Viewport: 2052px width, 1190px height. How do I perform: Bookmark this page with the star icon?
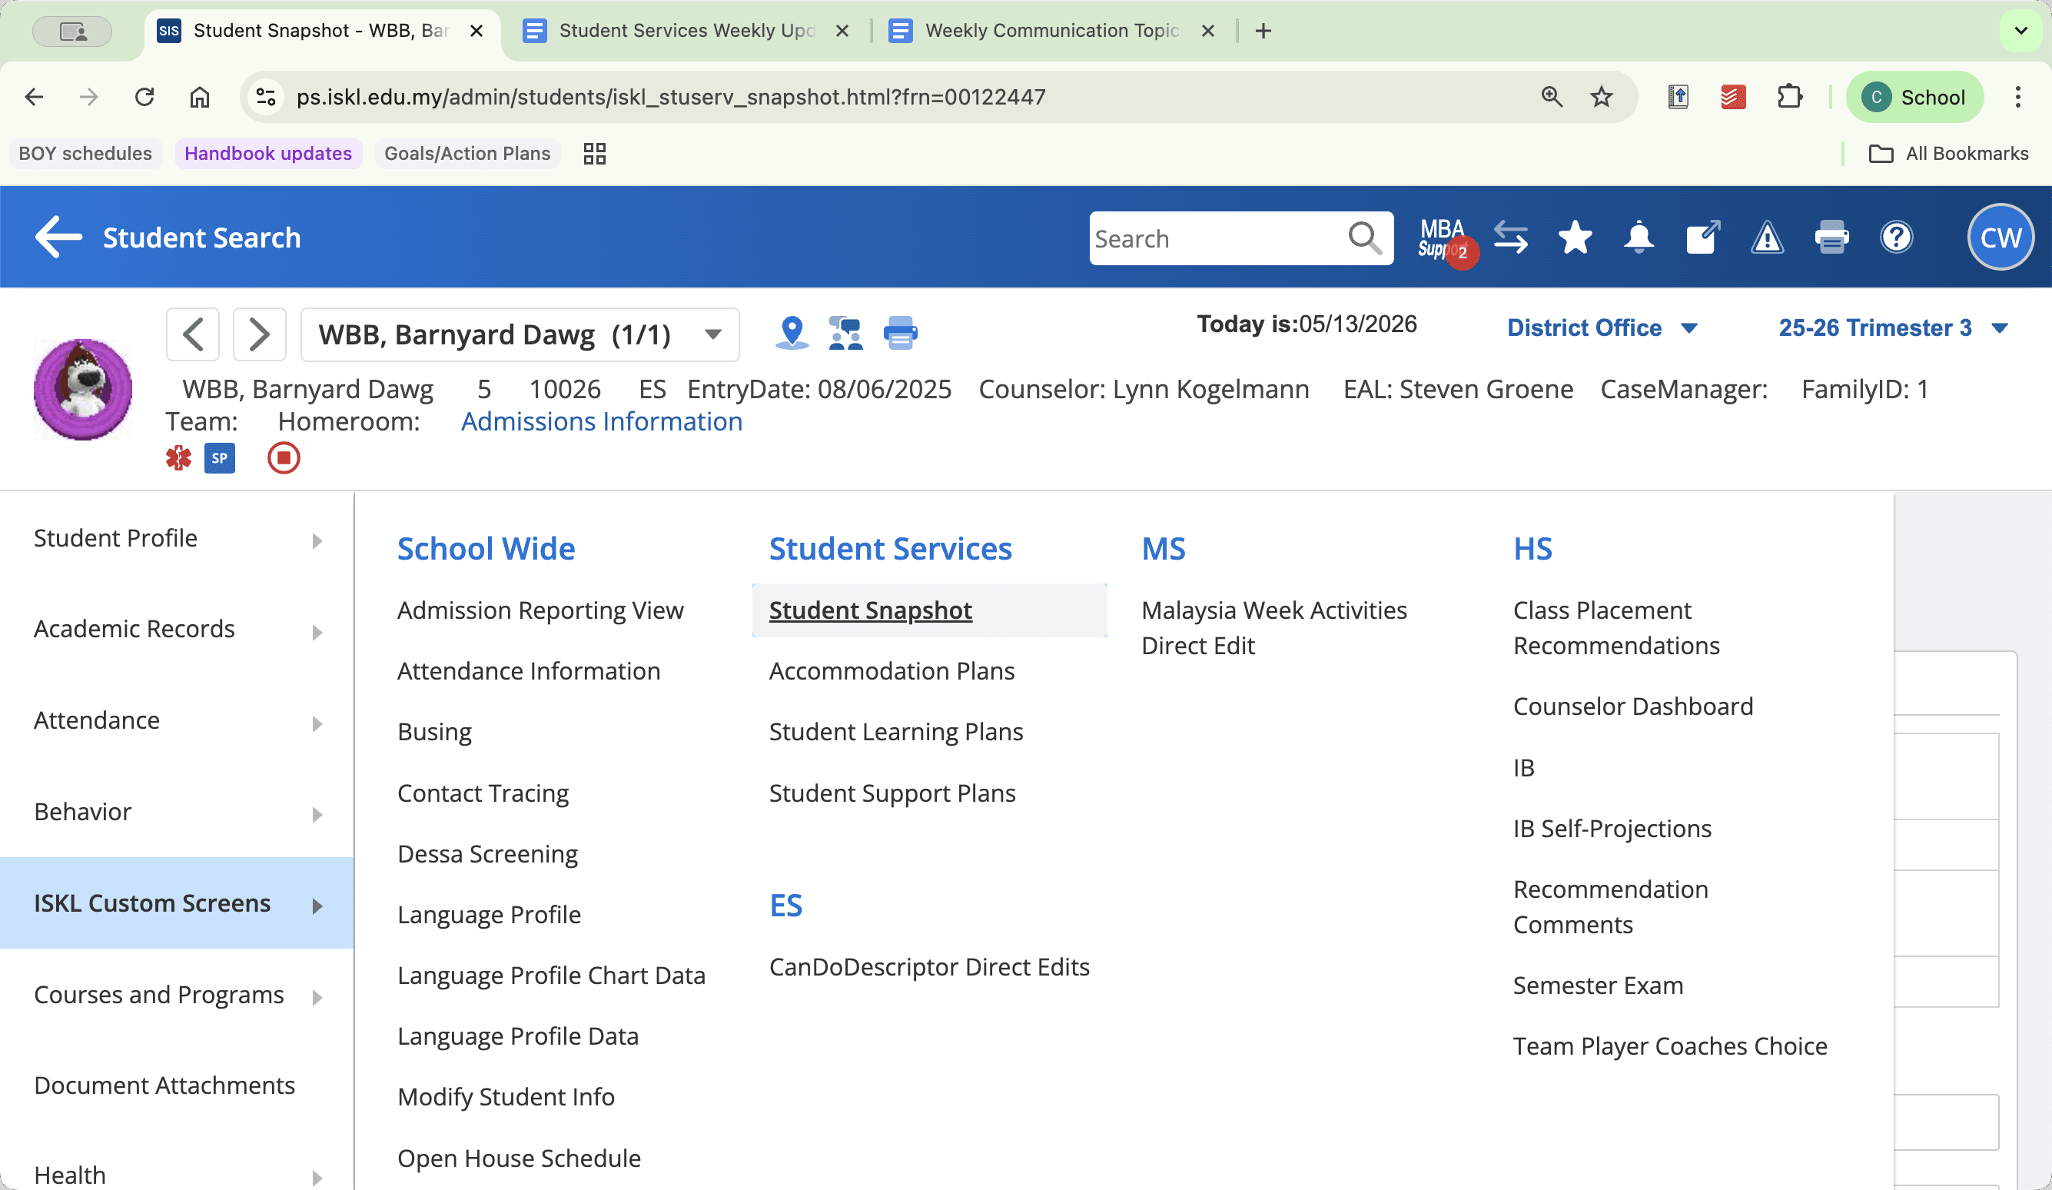click(x=1601, y=97)
